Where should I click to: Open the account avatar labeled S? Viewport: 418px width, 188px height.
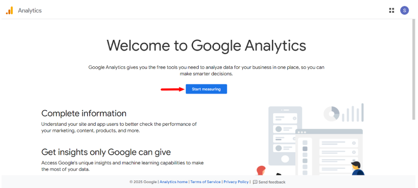click(x=404, y=11)
